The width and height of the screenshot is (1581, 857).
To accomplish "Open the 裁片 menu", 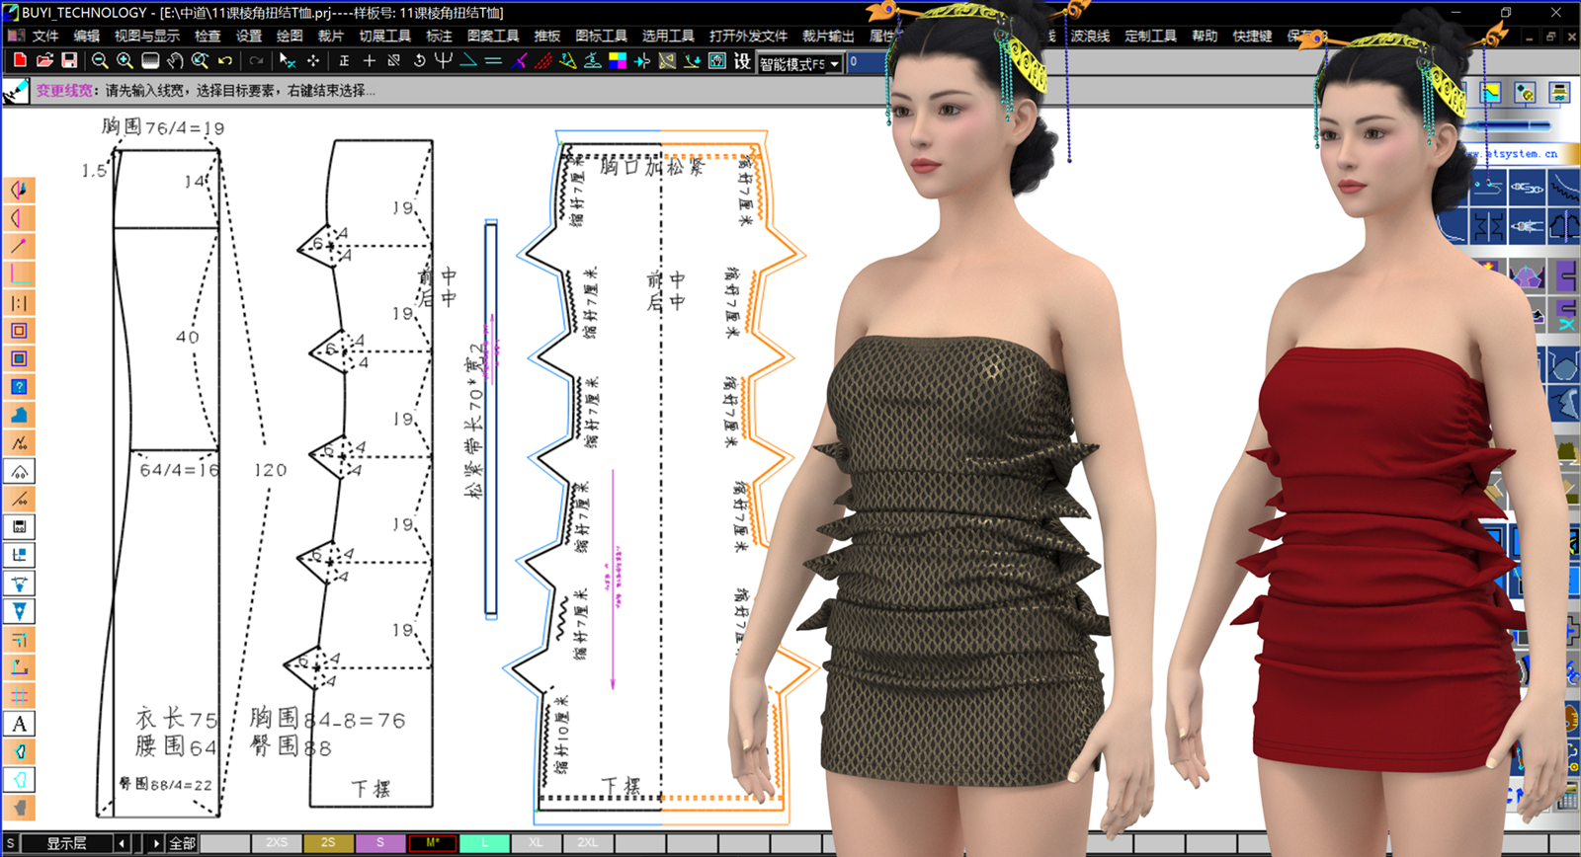I will coord(331,36).
